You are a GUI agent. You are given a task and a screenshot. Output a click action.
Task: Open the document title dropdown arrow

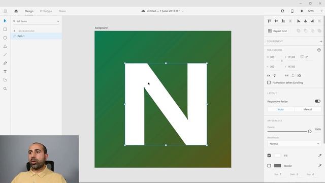(x=183, y=11)
